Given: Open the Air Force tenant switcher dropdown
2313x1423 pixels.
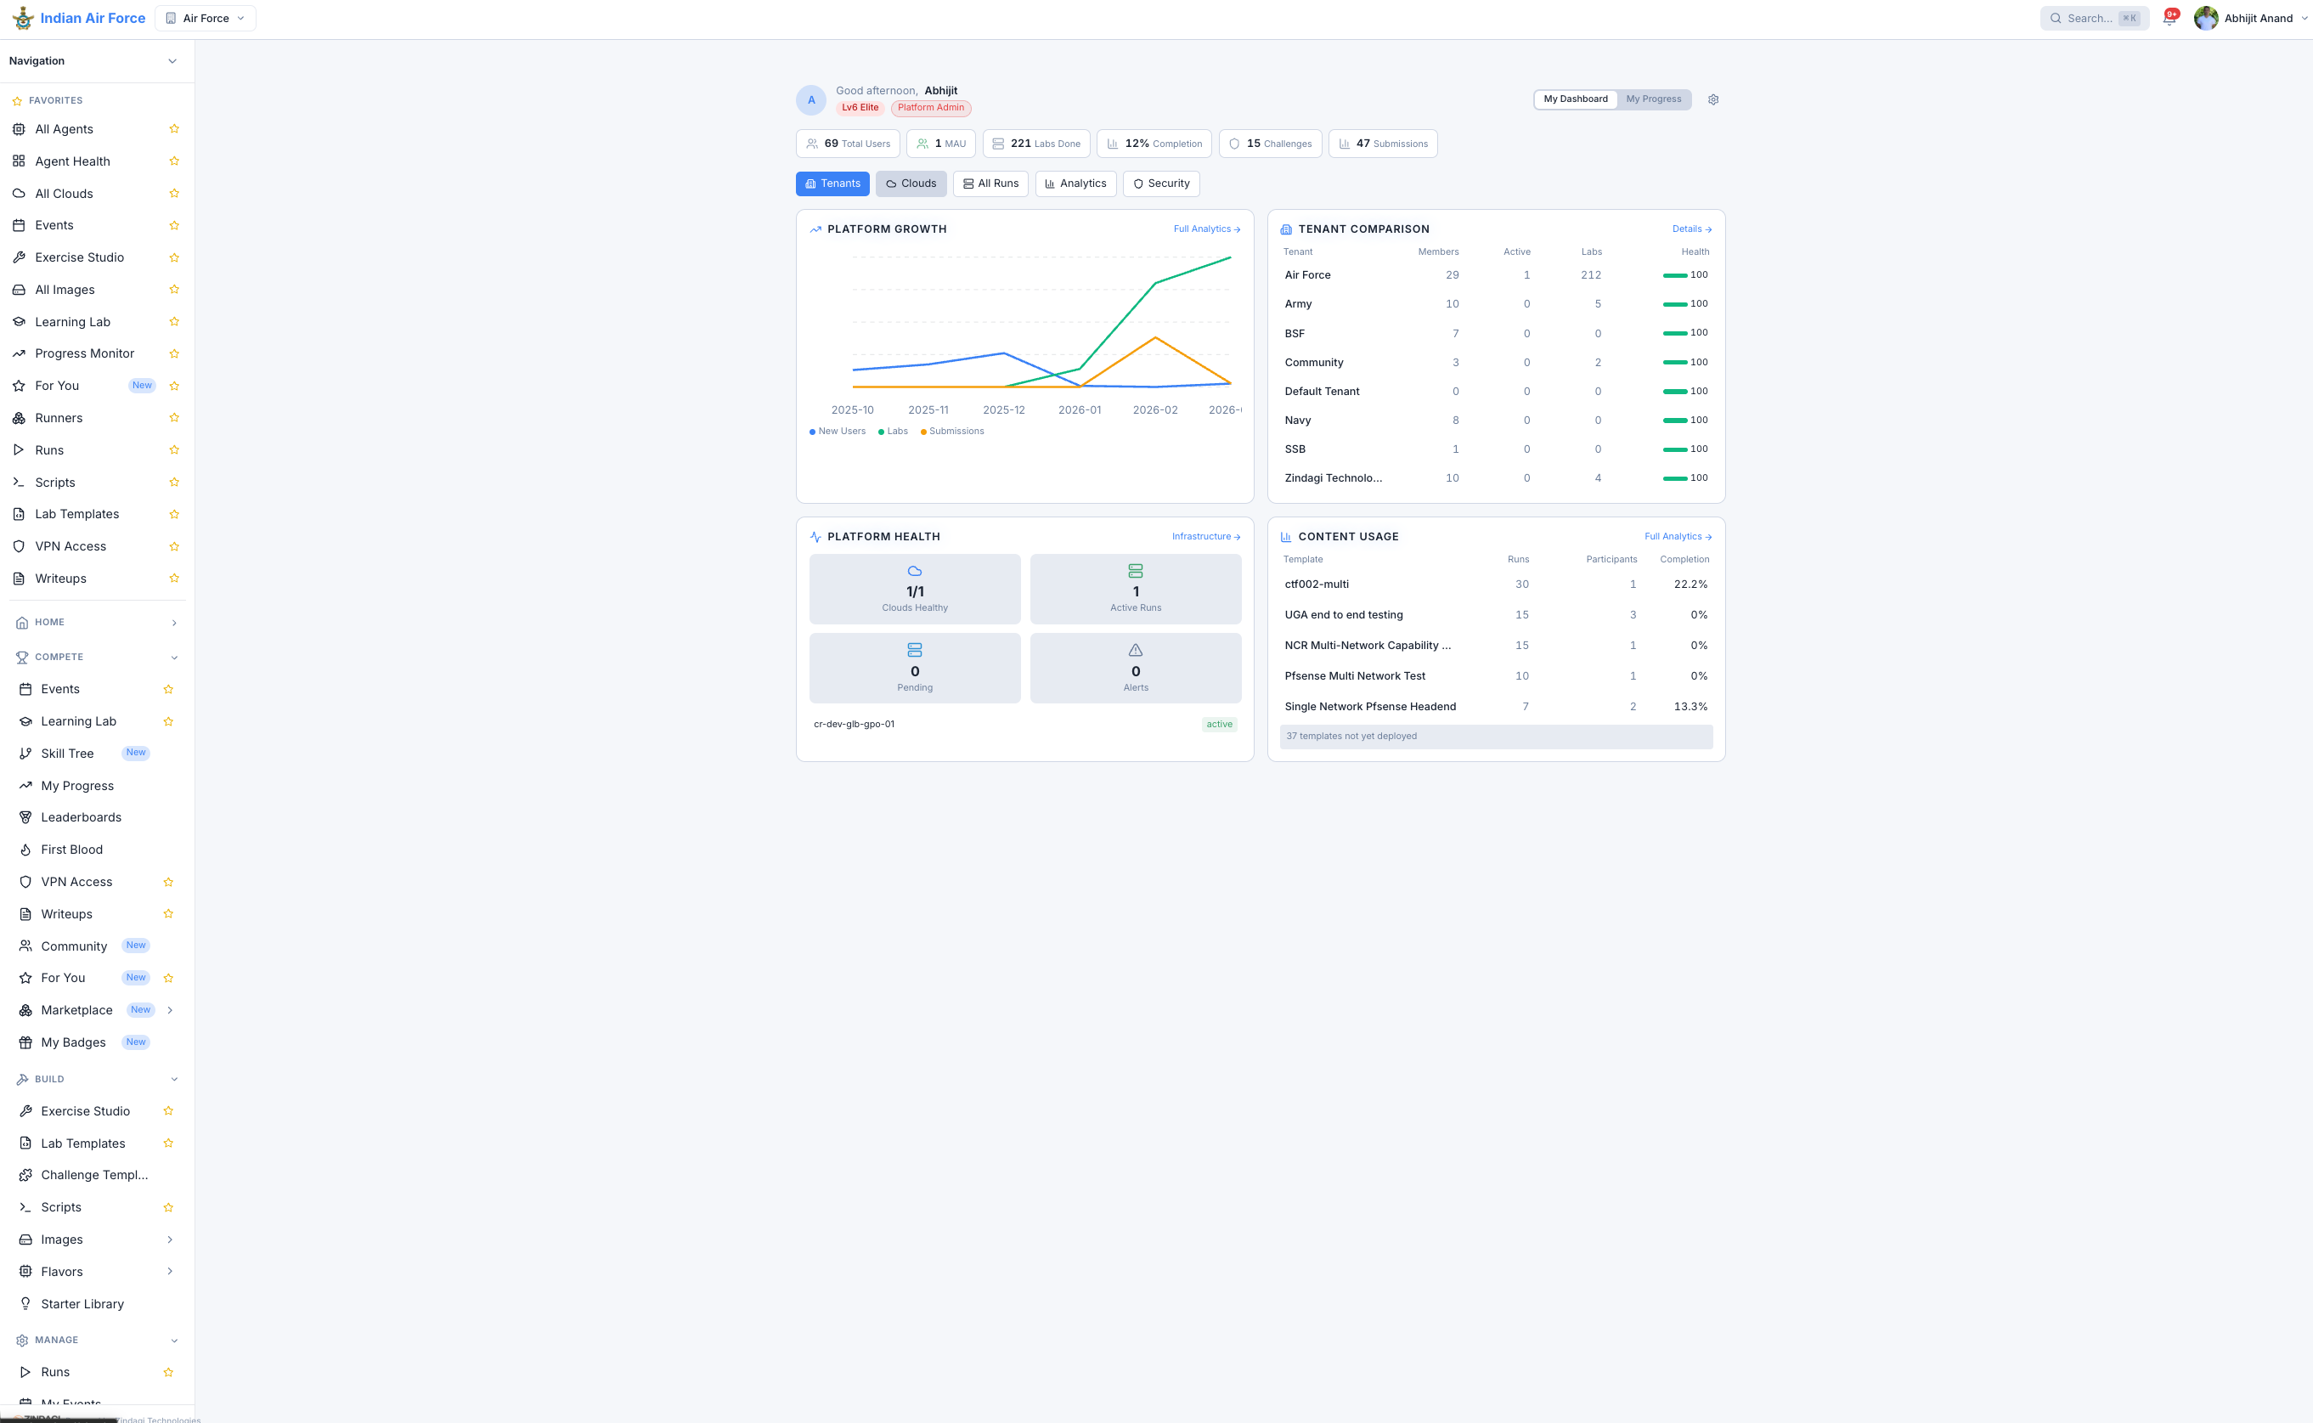Looking at the screenshot, I should click(204, 18).
